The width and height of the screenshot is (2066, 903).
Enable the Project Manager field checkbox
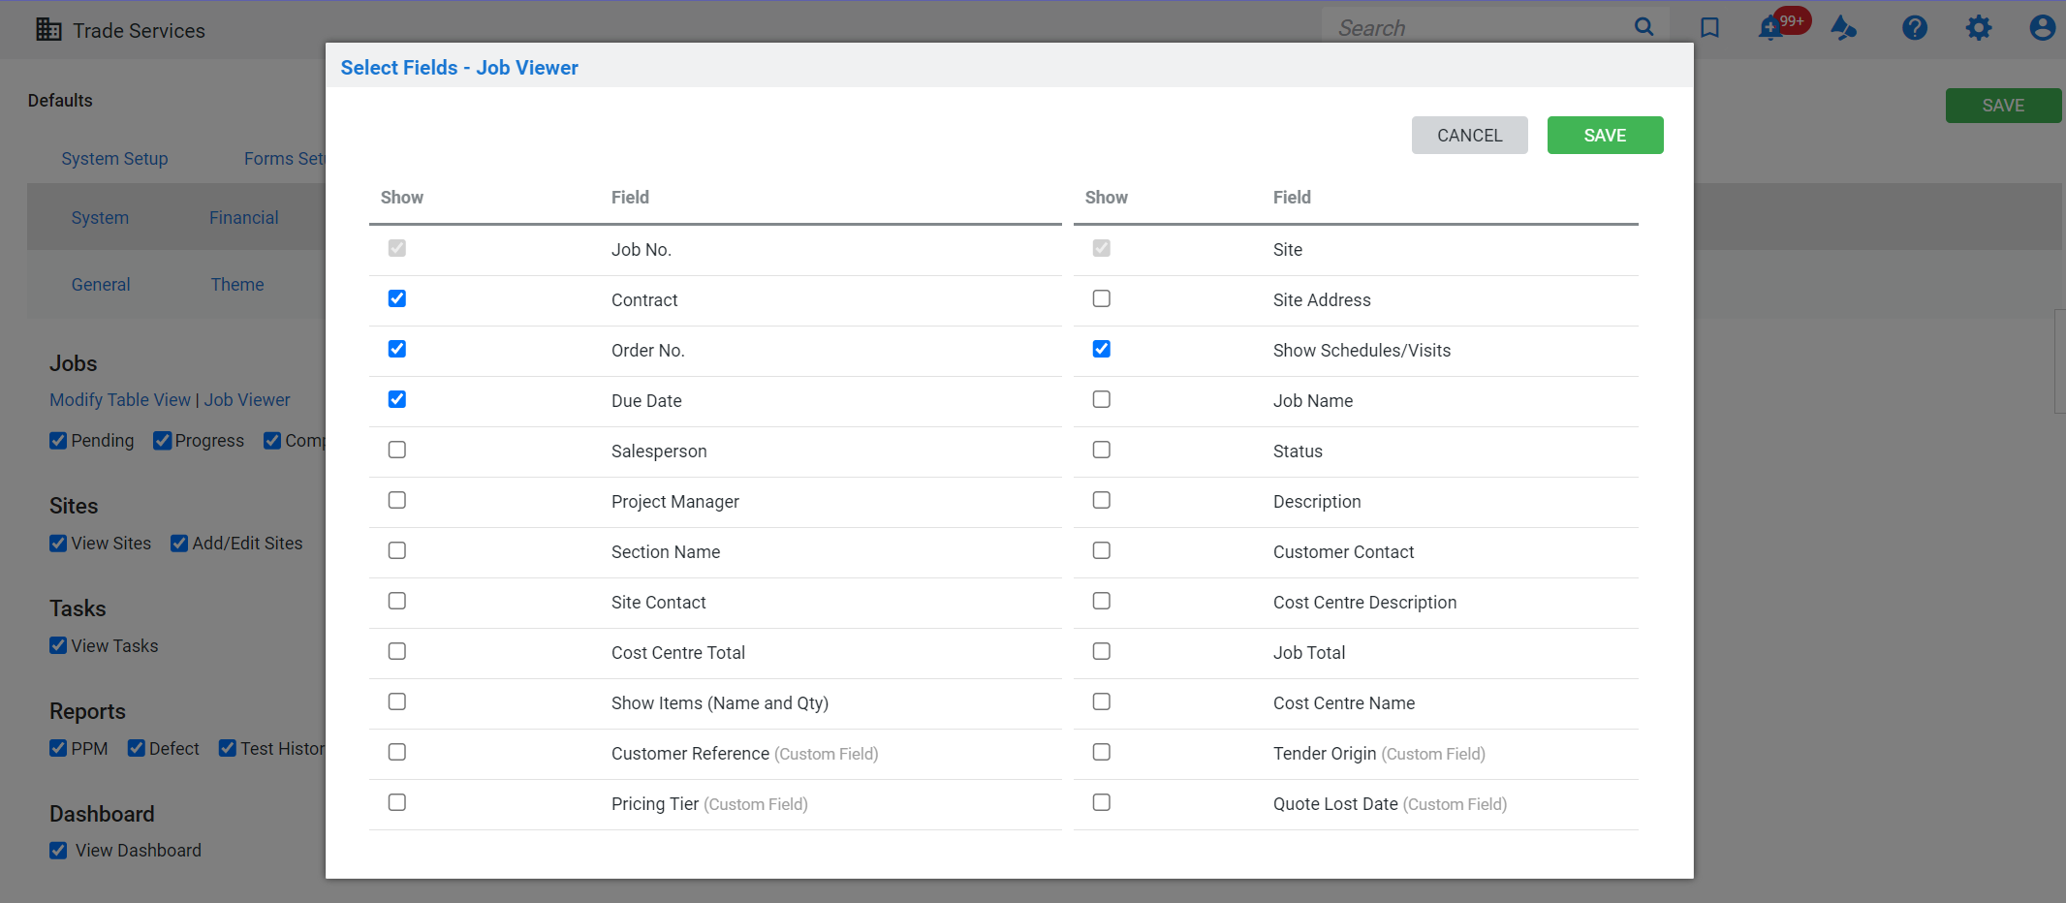(397, 500)
